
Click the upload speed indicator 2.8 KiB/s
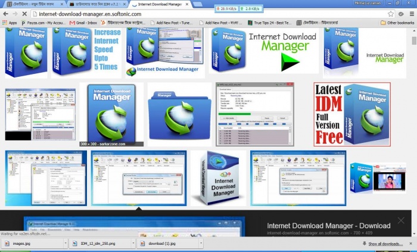[x=250, y=9]
